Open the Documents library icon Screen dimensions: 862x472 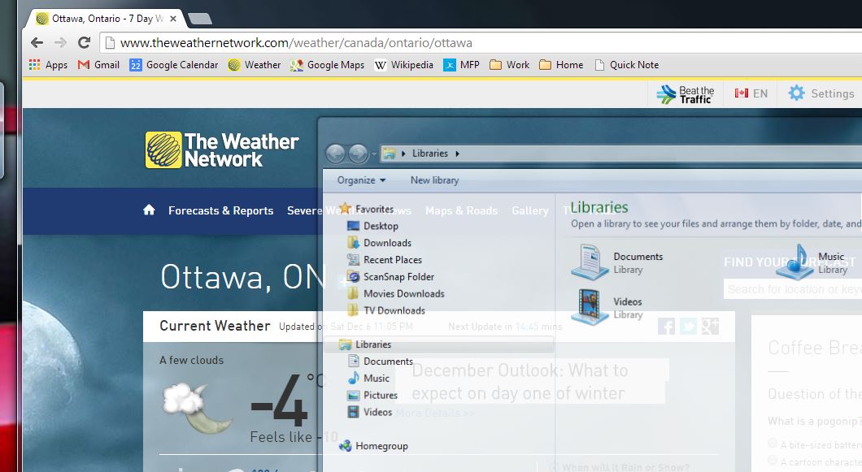[590, 262]
